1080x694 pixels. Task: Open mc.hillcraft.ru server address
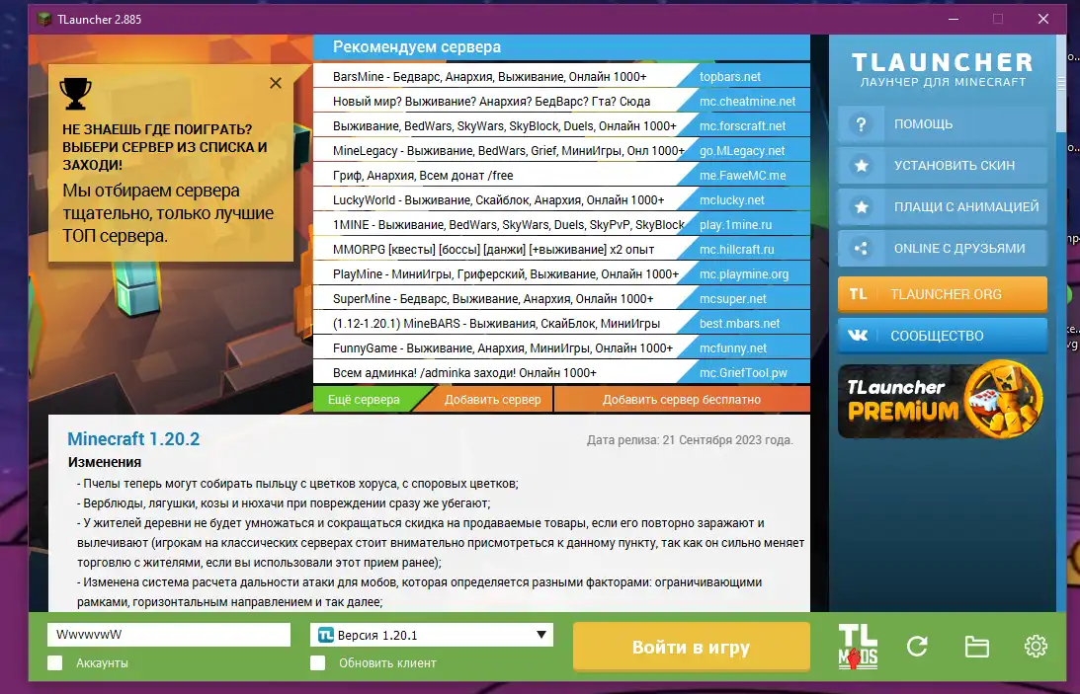[x=737, y=250]
